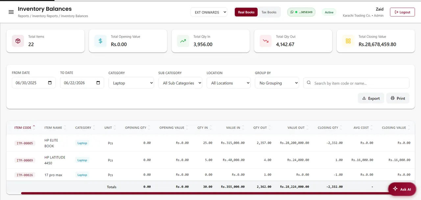Click the user name Zaid

click(380, 9)
